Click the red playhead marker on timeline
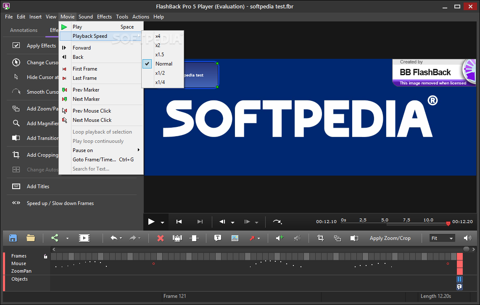The height and width of the screenshot is (305, 480). click(448, 223)
